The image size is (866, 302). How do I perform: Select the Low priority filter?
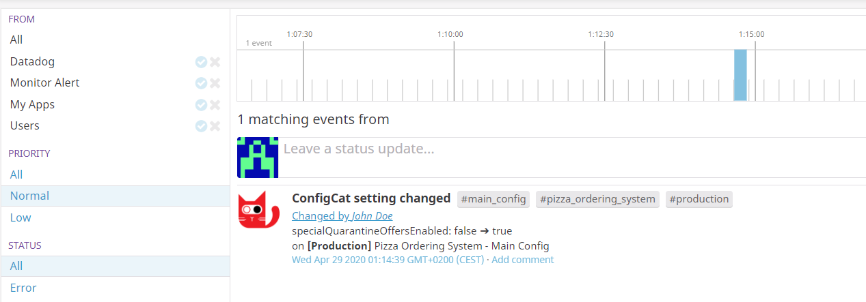(x=21, y=218)
